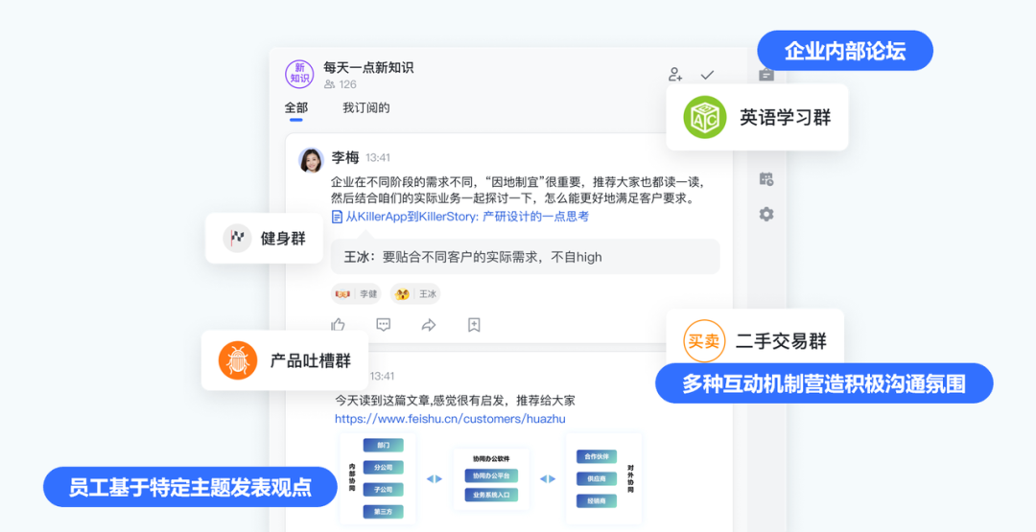Click the checkmark icon in header
This screenshot has width=1036, height=532.
click(708, 75)
